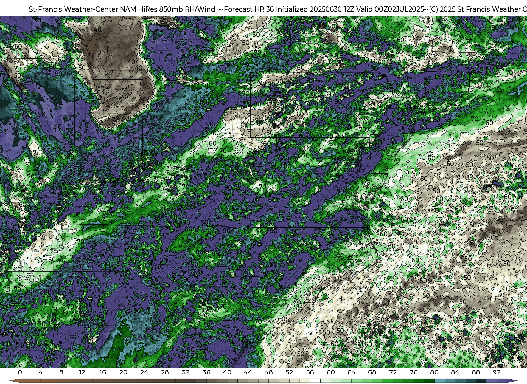Pick the white swatch right of the 56 tick

coord(315,381)
